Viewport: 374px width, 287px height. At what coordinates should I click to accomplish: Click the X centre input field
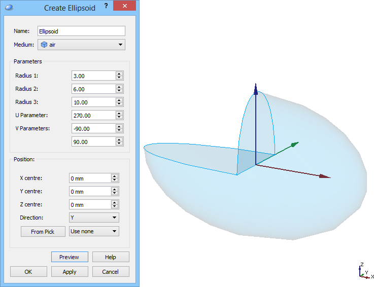90,178
